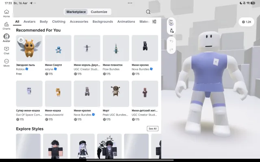Screen dimensions: 260x162
Task: Tap the search magnifier icon
Action: pyautogui.click(x=148, y=12)
